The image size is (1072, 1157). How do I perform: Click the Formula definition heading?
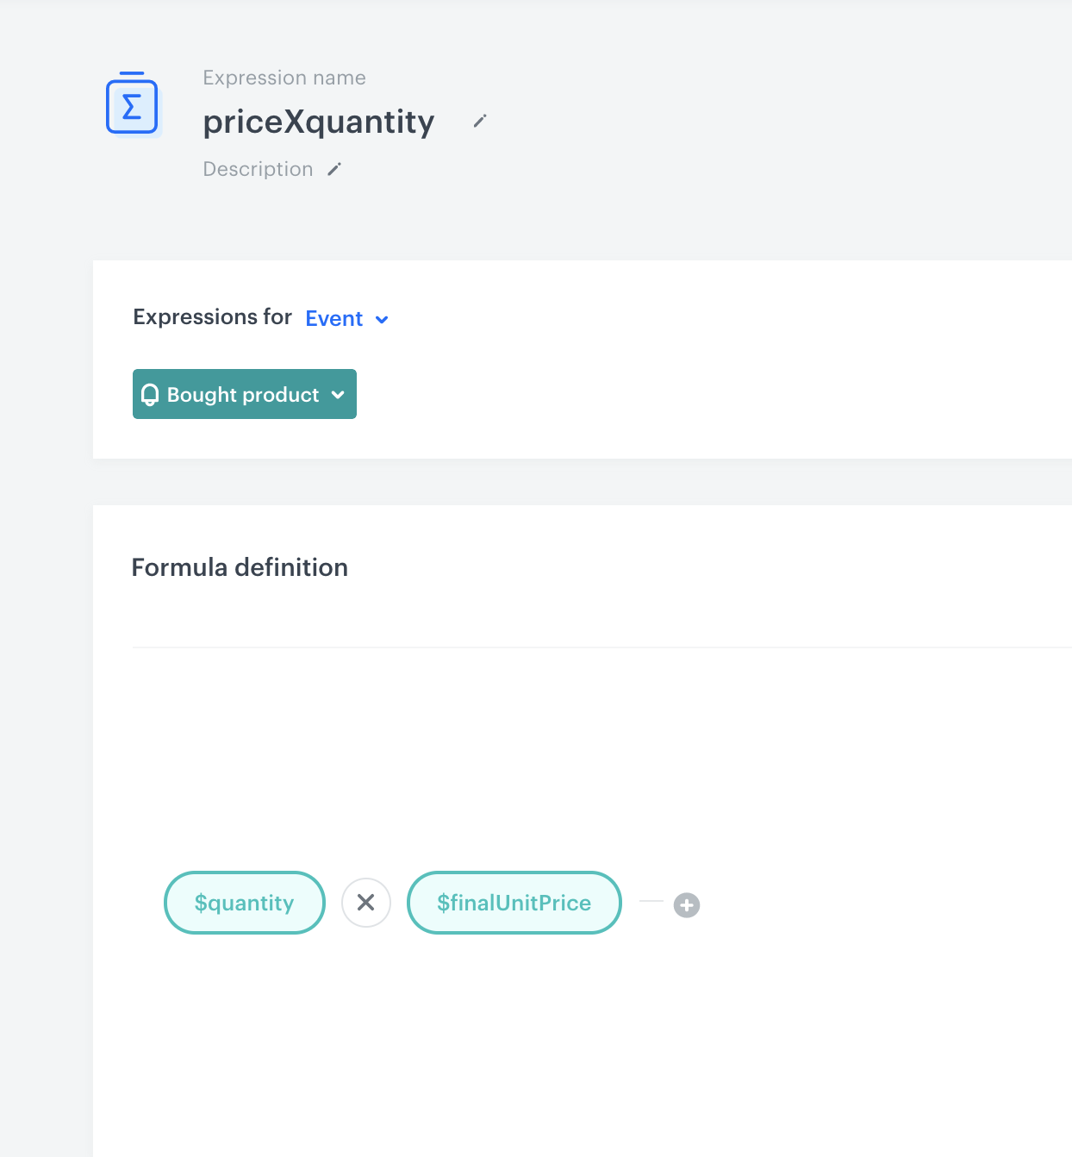240,567
